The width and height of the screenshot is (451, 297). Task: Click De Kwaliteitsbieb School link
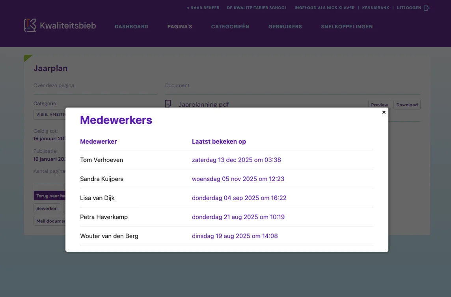click(257, 8)
